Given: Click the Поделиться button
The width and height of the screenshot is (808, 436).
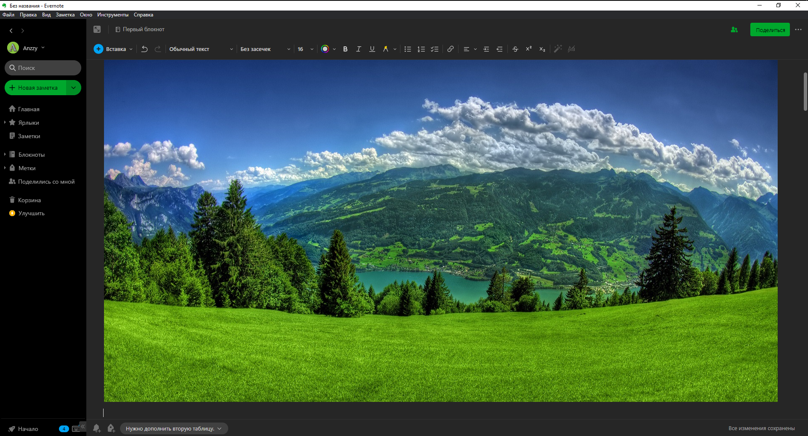Looking at the screenshot, I should pos(770,29).
